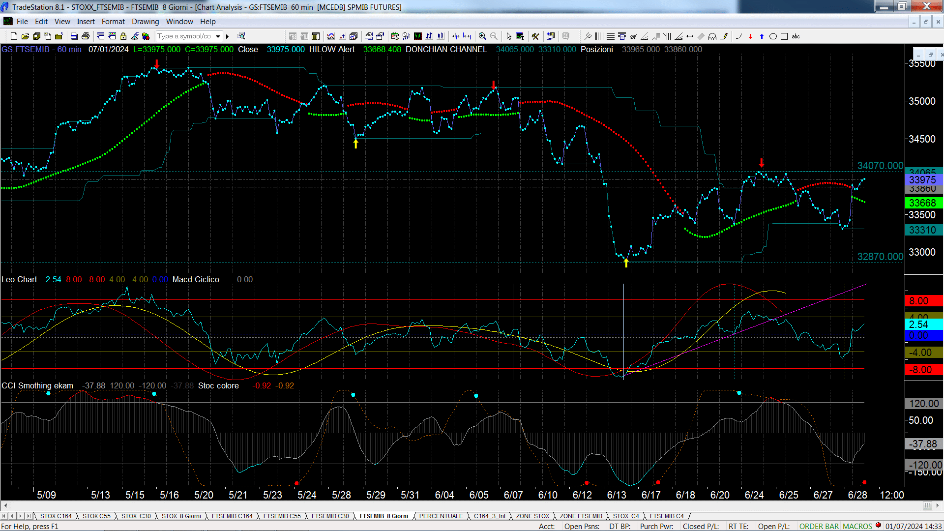Click the first-tab navigation arrow
The height and width of the screenshot is (531, 944).
pos(4,516)
